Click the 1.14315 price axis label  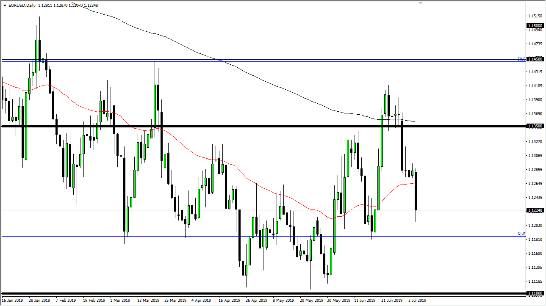pyautogui.click(x=535, y=72)
